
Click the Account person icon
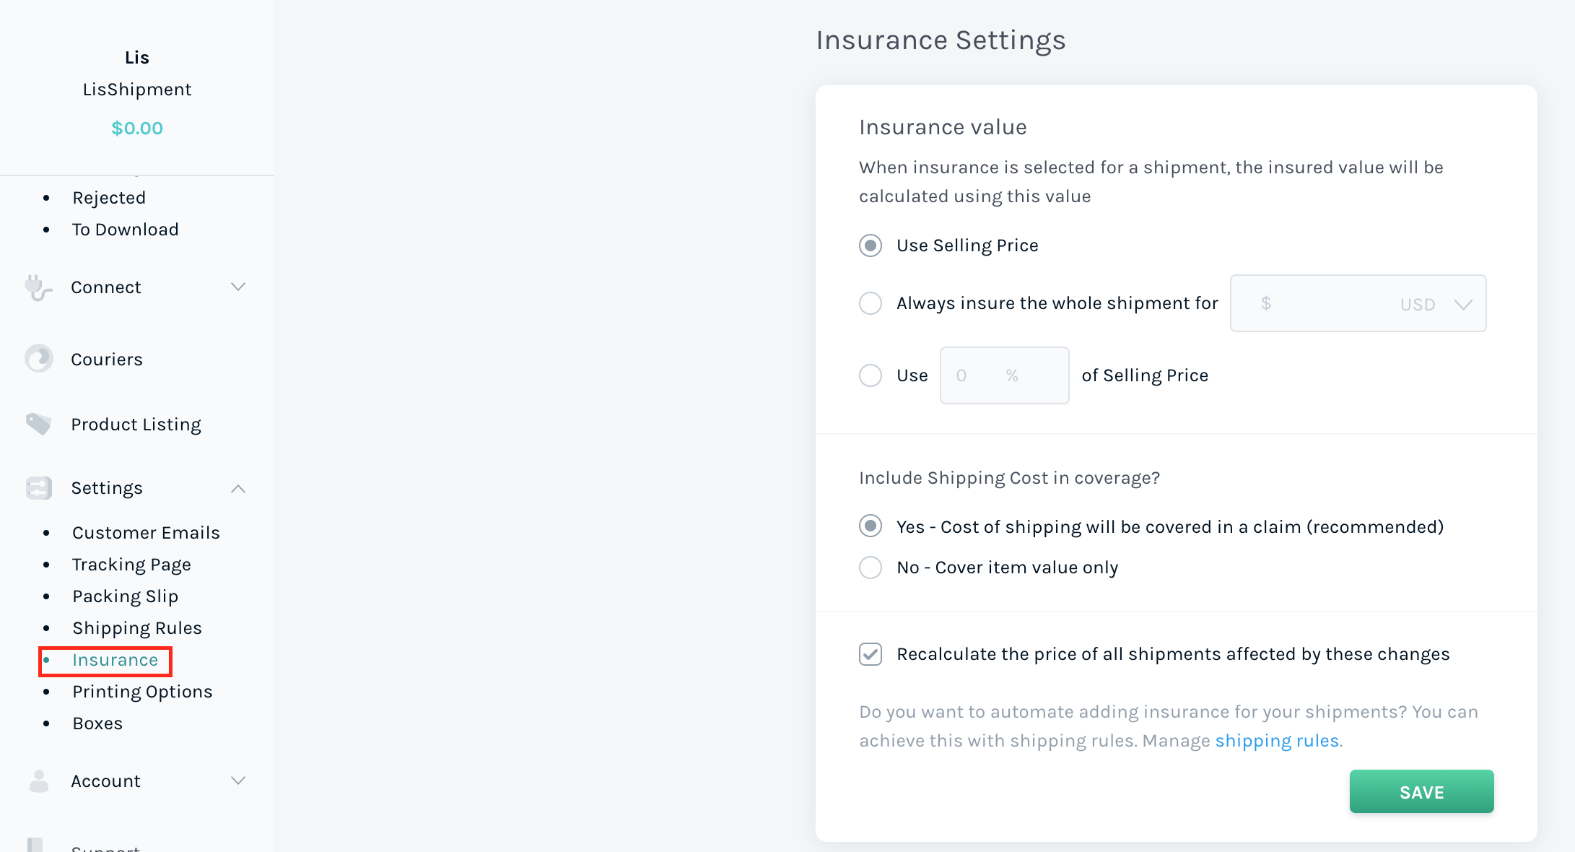39,781
